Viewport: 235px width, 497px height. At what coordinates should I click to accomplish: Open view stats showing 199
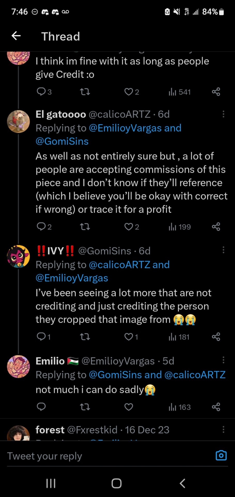(180, 227)
